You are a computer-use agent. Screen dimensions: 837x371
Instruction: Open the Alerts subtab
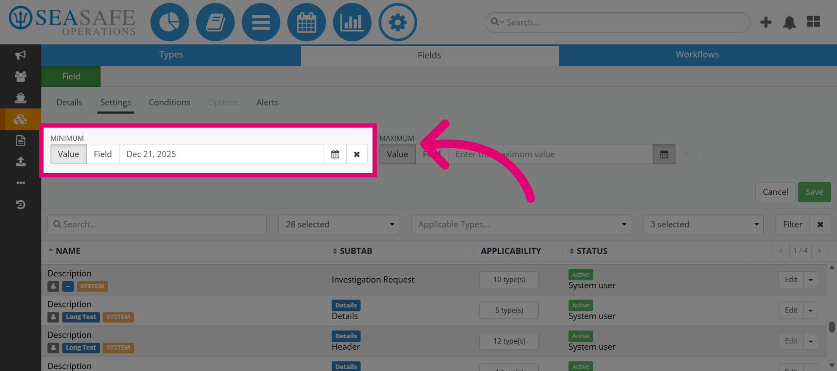pos(267,102)
